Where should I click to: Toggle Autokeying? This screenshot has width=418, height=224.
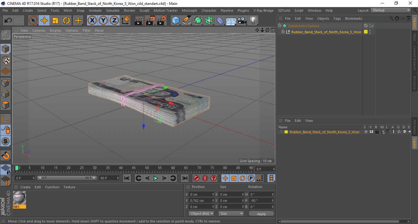pos(205,178)
